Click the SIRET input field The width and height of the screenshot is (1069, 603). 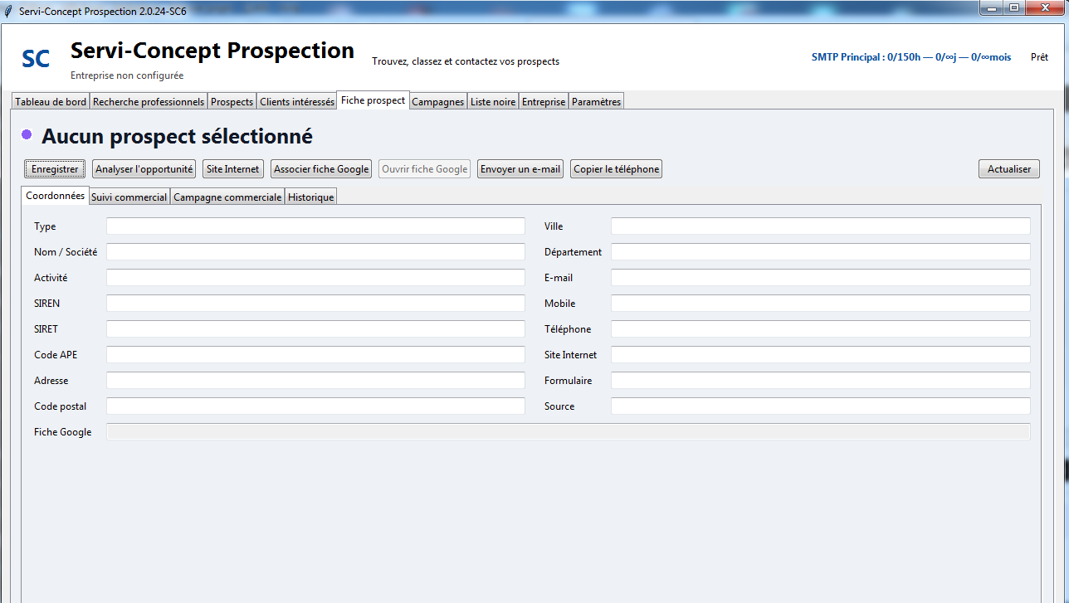pyautogui.click(x=315, y=329)
